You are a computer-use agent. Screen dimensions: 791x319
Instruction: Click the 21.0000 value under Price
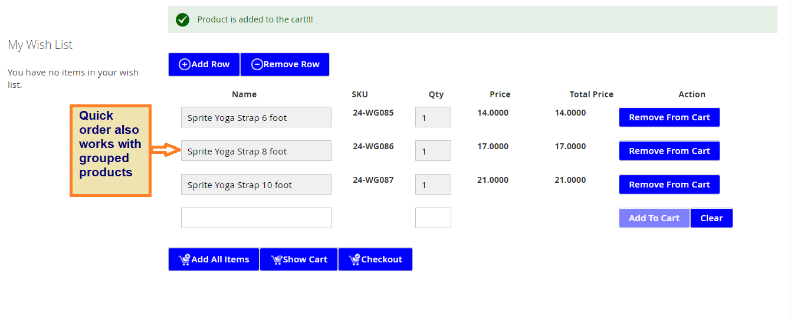point(493,180)
